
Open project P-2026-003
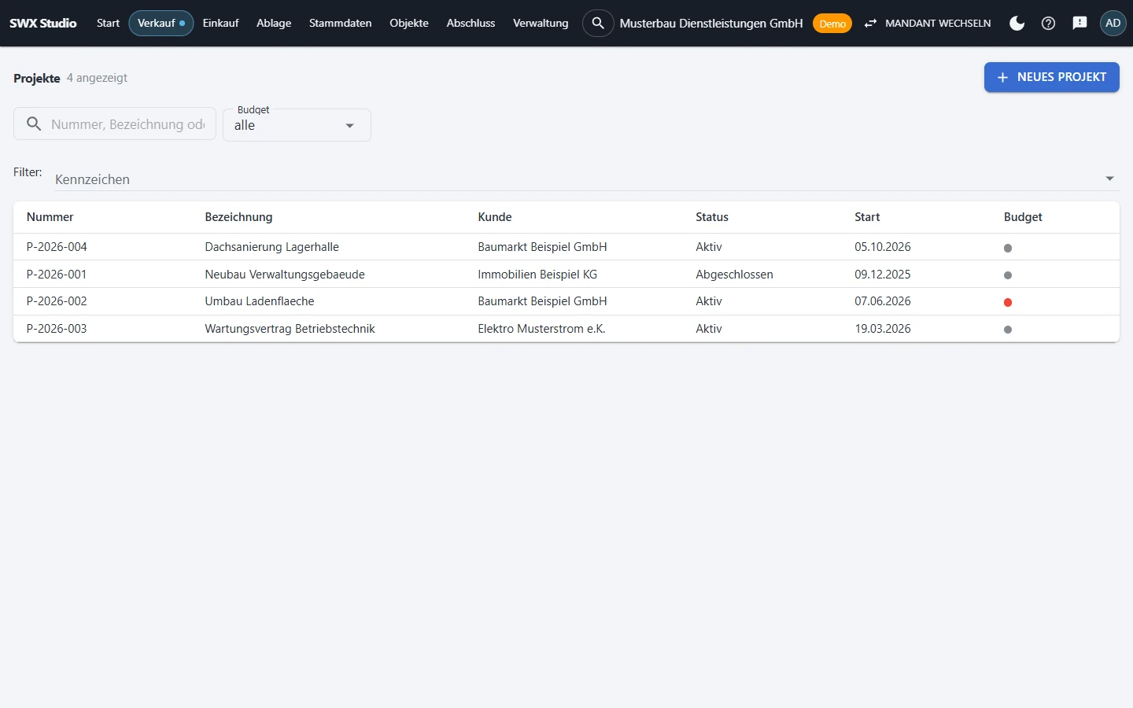57,329
